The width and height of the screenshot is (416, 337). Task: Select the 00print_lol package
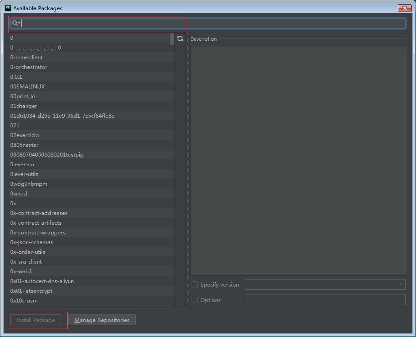[x=92, y=96]
